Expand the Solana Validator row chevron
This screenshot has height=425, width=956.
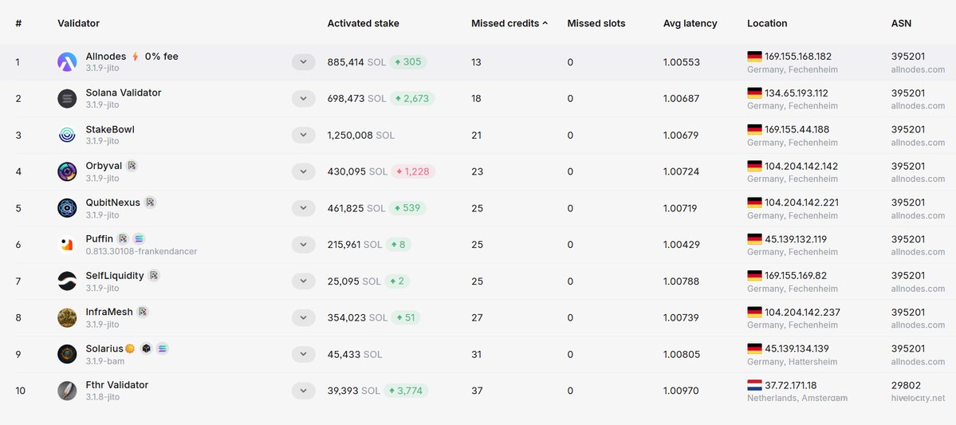coord(304,99)
